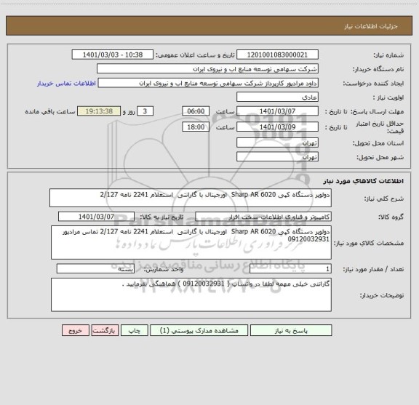The width and height of the screenshot is (419, 405).
Task: Click the 'اطلاعات کالاهای مورد نیاز' section heading
Action: 364,181
